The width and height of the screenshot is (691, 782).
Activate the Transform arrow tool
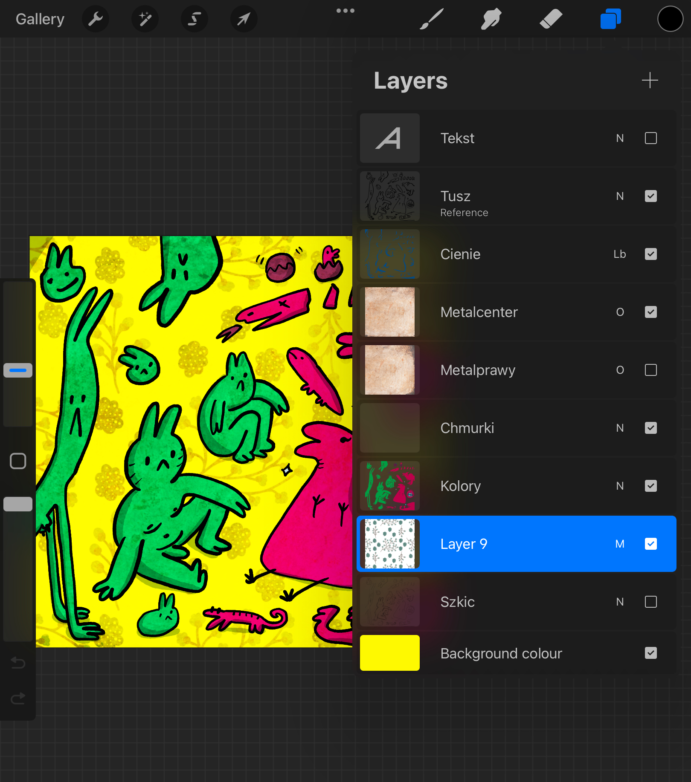(244, 19)
